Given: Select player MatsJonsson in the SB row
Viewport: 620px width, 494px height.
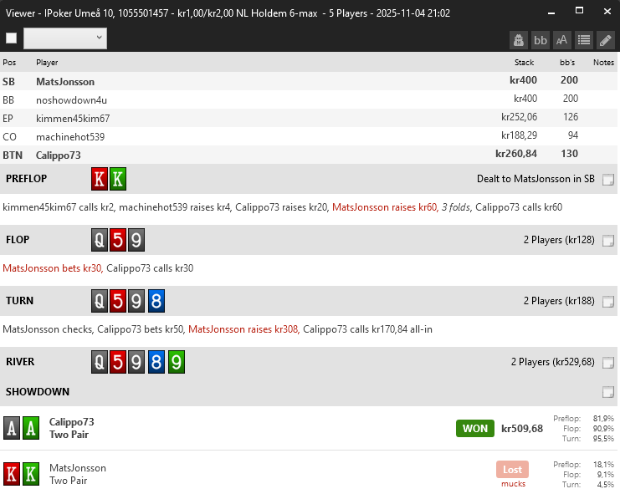Looking at the screenshot, I should tap(65, 82).
